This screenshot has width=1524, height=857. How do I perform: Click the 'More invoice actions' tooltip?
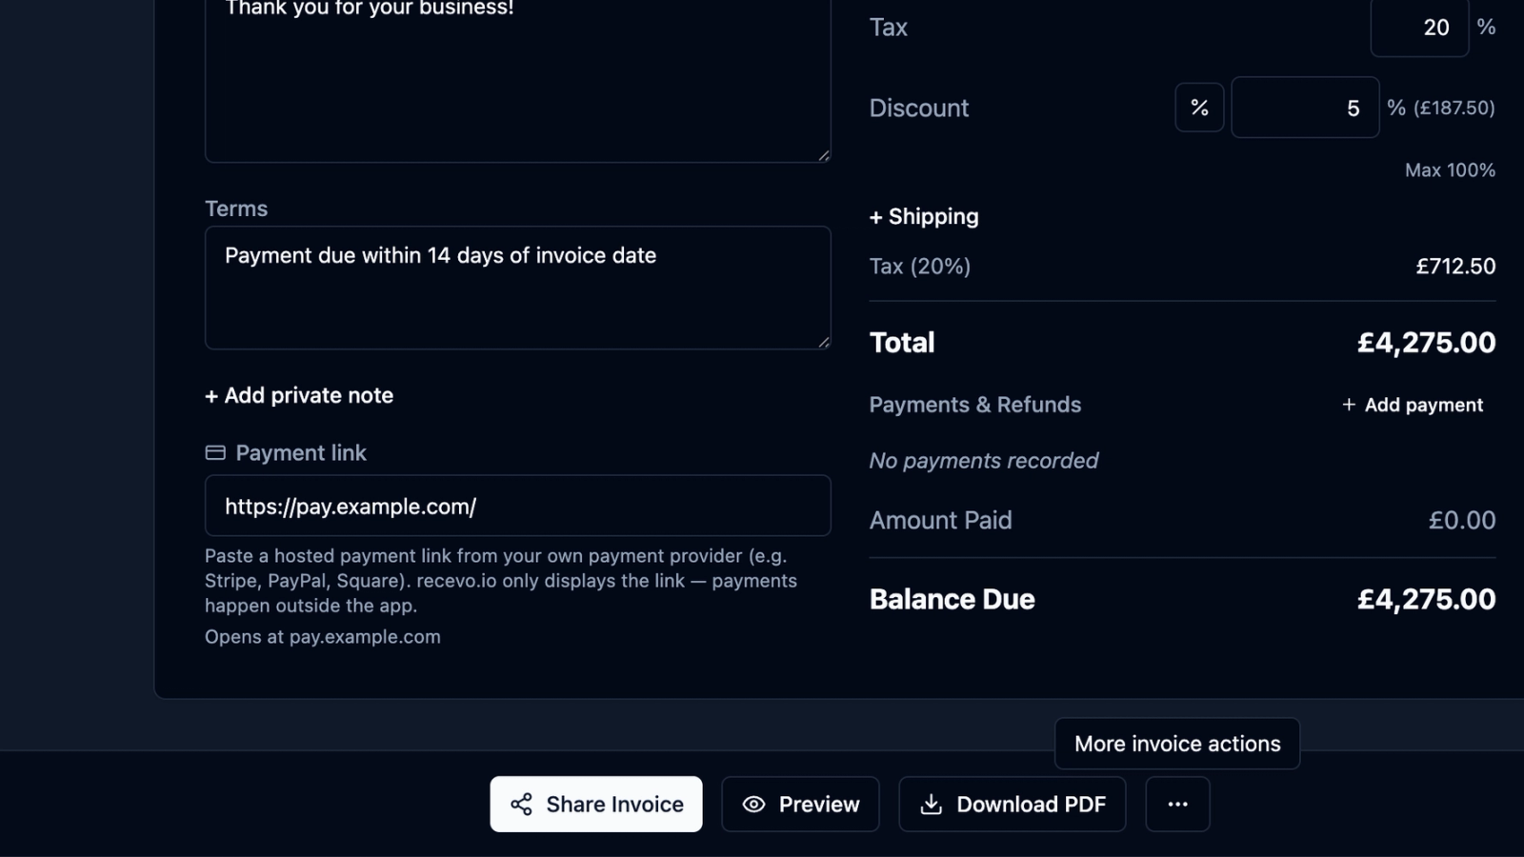tap(1177, 744)
